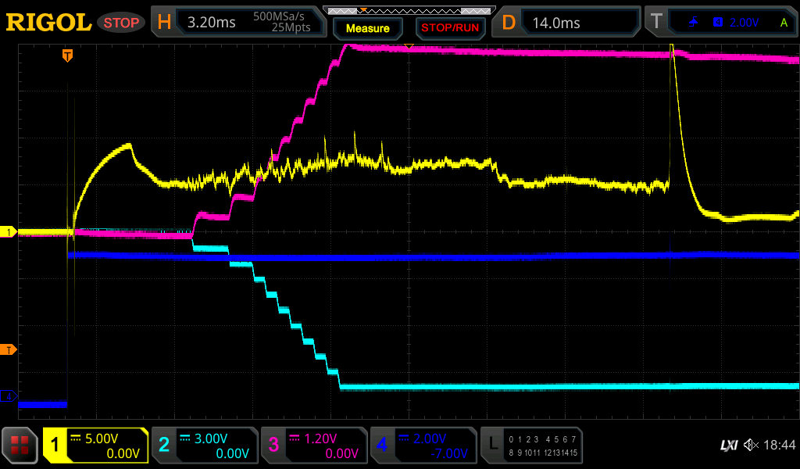Open the function navigation menu icon
Viewport: 800px width, 469px height.
pos(20,446)
